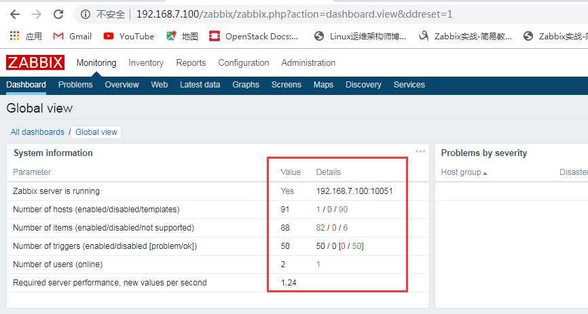Click the Number of triggers parameter label
Screen dimensions: 588x314
click(105, 246)
